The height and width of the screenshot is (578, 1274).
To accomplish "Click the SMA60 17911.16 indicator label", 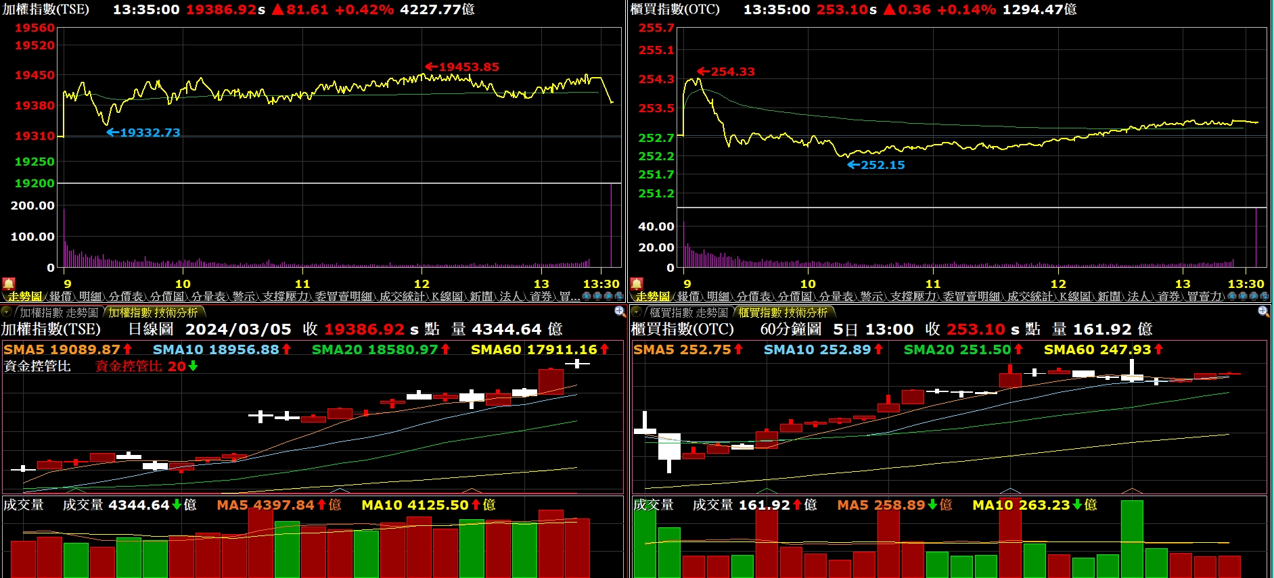I will click(534, 350).
